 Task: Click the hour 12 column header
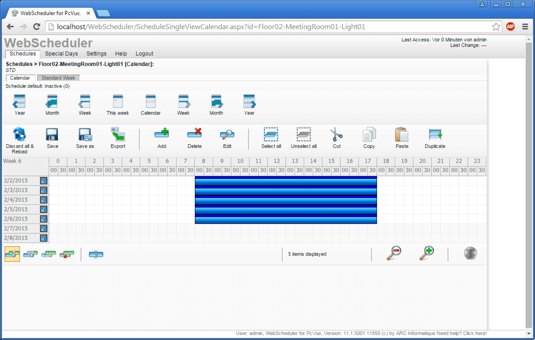[x=277, y=161]
